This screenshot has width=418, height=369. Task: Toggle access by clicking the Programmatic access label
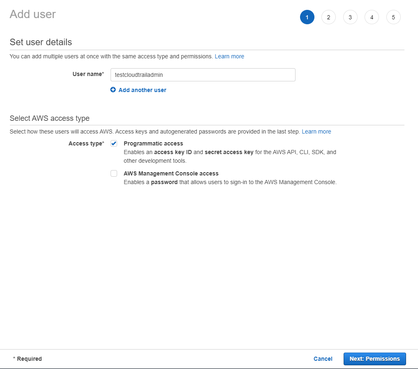153,143
